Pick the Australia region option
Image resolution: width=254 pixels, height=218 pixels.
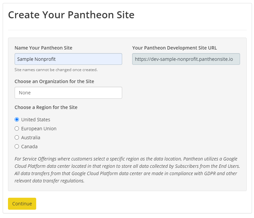pos(17,138)
